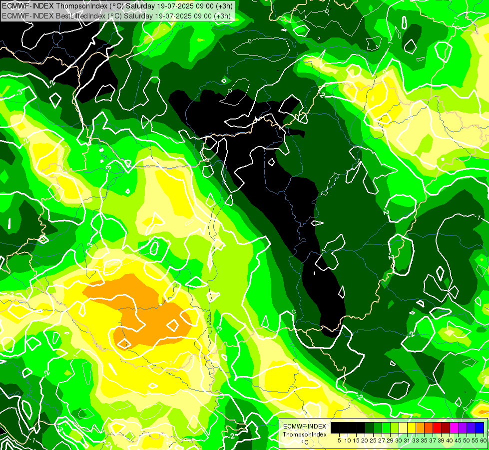Click the legend scale value 31
This screenshot has width=489, height=450.
(407, 440)
